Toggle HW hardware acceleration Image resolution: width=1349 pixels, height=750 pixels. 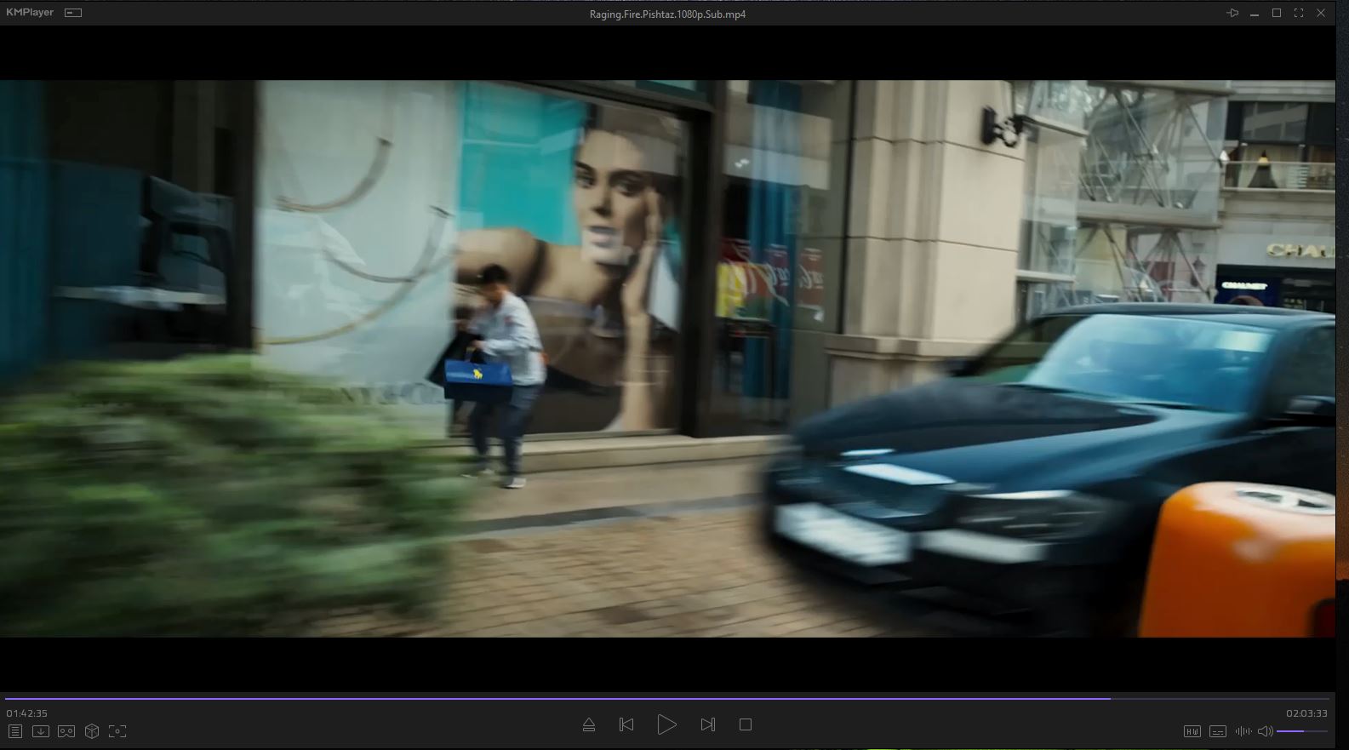click(1192, 731)
